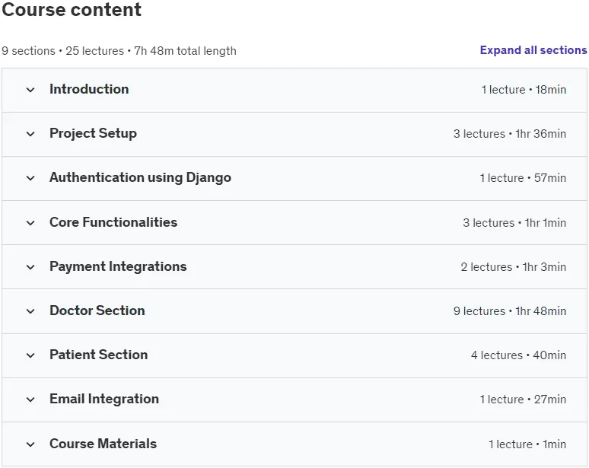
Task: Open the Authentication using Django title
Action: [x=141, y=177]
